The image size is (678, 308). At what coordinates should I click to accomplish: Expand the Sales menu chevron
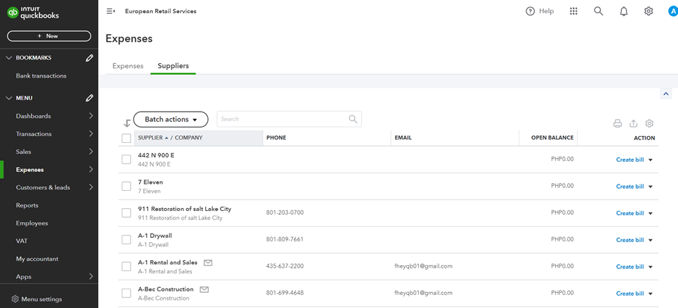click(x=91, y=152)
